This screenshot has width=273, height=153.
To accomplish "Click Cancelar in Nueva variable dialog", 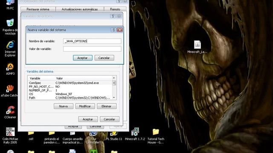I will pos(104,58).
